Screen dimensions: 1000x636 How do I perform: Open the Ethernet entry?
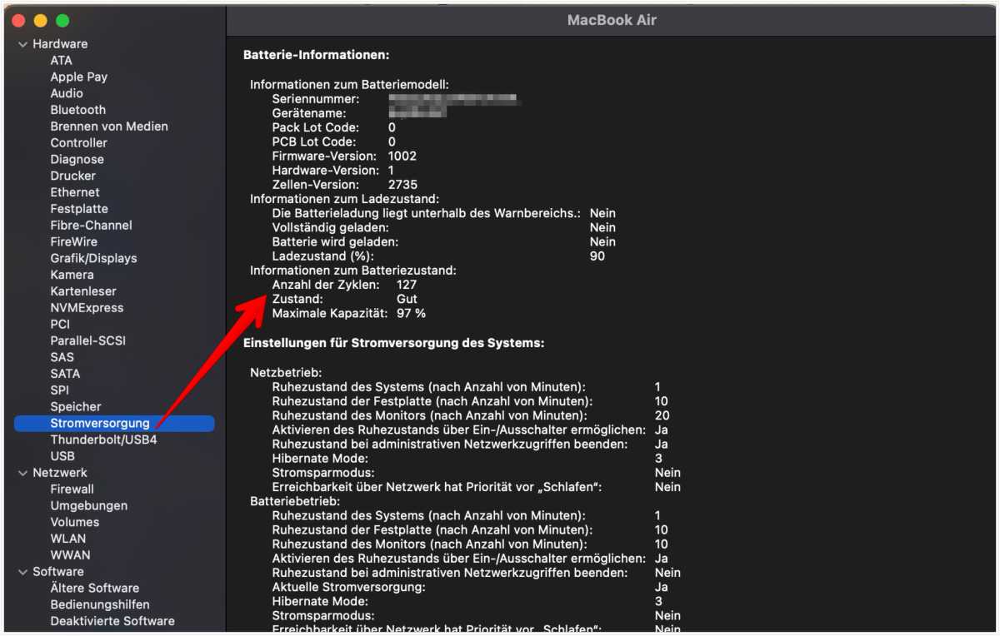(x=75, y=192)
